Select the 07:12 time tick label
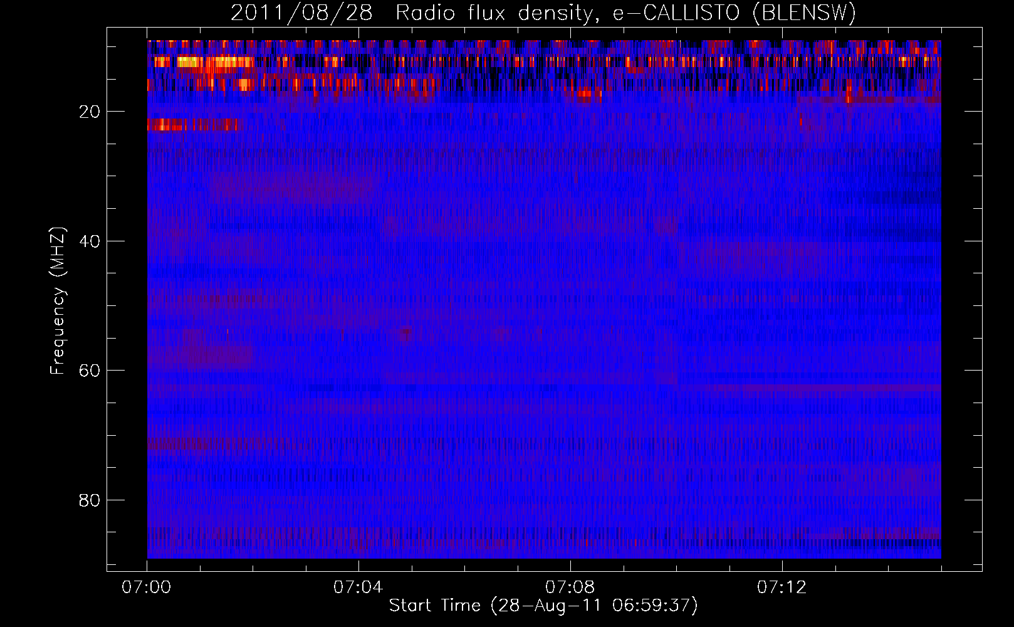This screenshot has height=627, width=1014. pyautogui.click(x=782, y=587)
